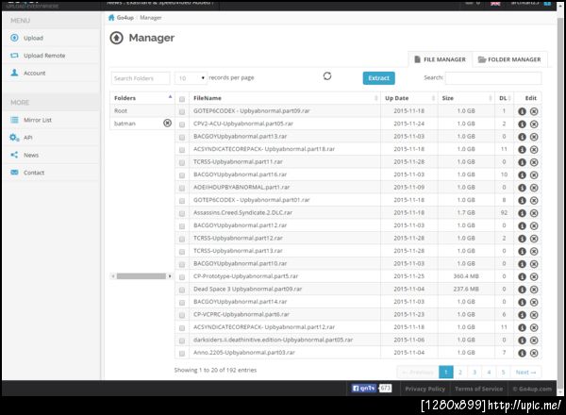Delete GOTEP6CODEX part09.rar using X icon

(534, 111)
